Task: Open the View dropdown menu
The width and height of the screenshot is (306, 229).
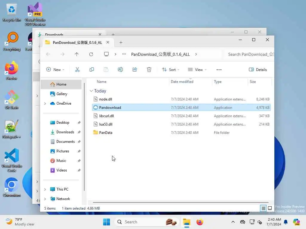Action: (x=197, y=69)
